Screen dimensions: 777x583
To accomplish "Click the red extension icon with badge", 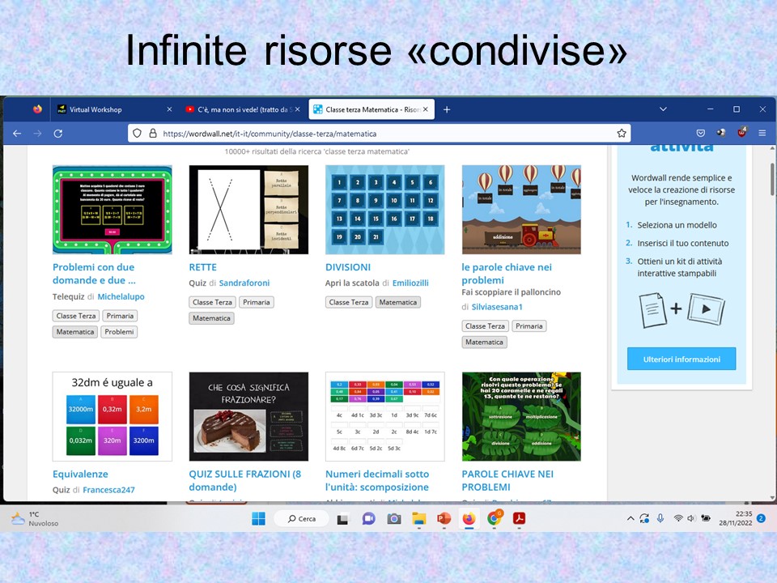I will point(742,132).
